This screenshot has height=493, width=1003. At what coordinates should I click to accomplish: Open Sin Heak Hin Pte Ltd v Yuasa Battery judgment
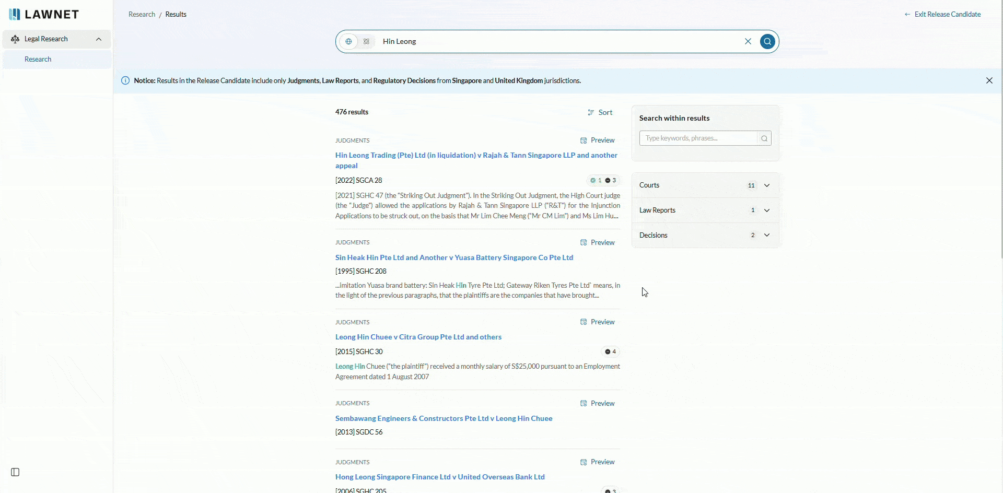coord(454,257)
